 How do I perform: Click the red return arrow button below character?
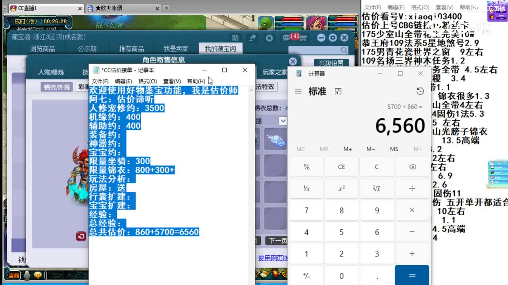pos(81,236)
